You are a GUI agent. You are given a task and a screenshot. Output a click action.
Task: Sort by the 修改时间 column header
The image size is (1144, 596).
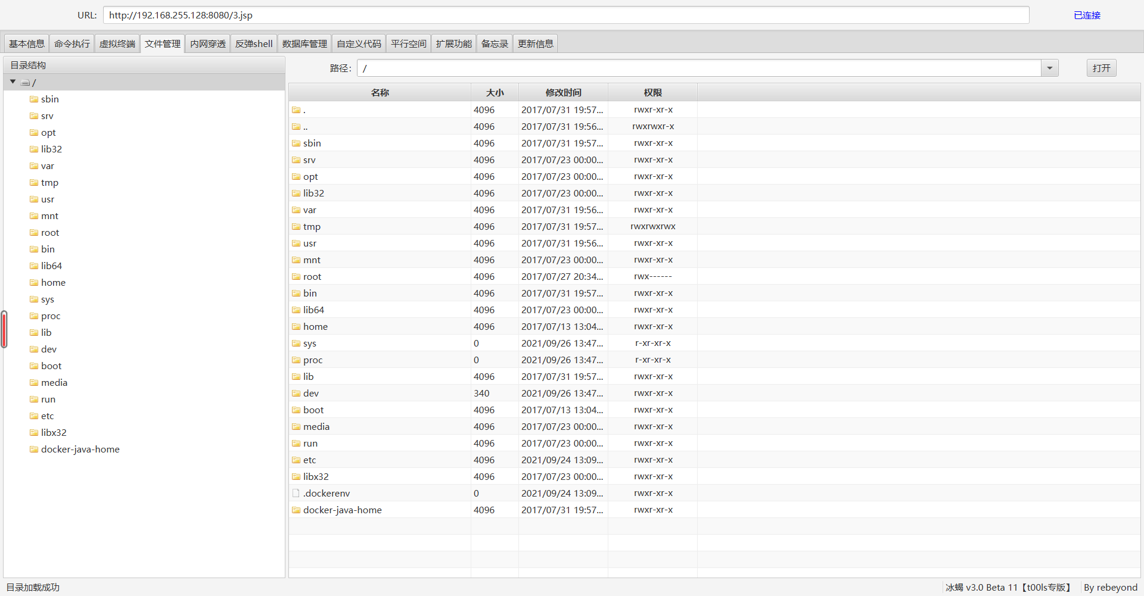click(x=564, y=92)
